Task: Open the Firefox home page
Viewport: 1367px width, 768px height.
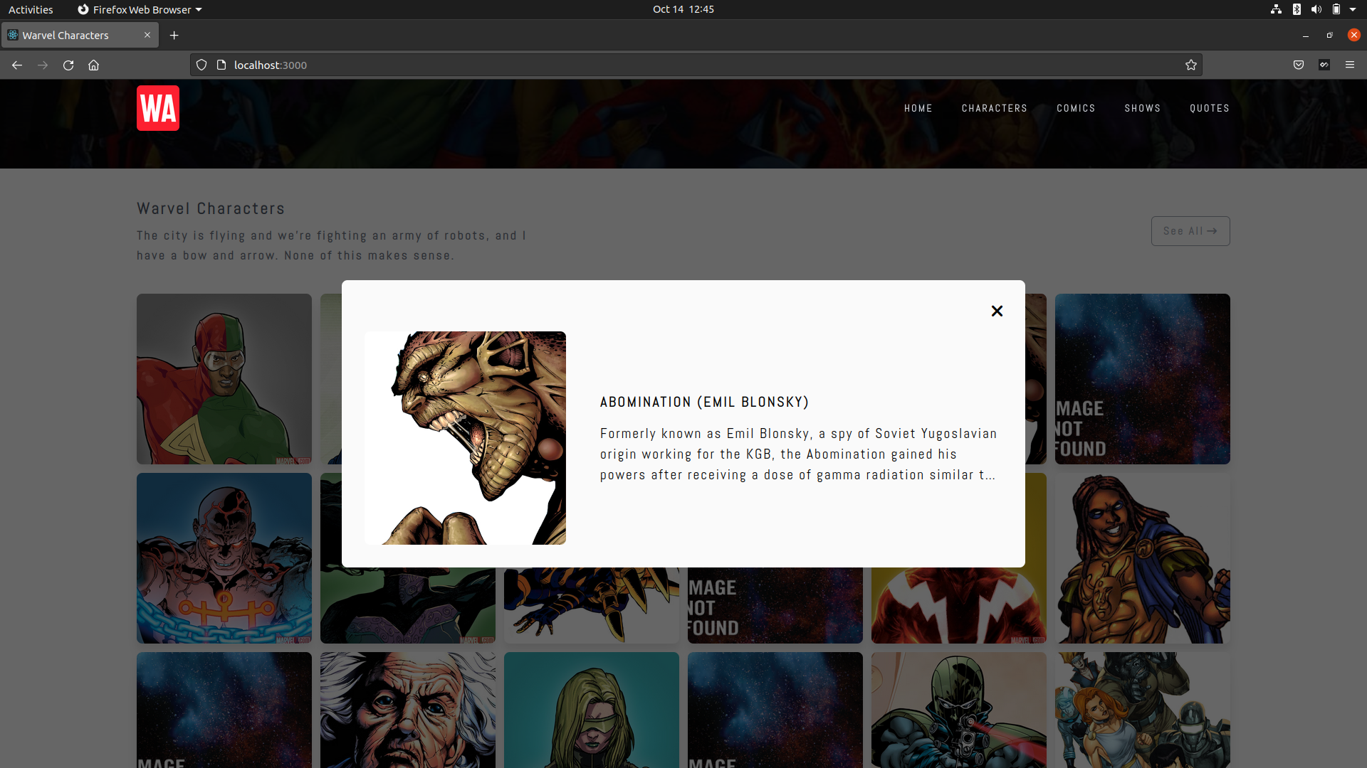Action: pyautogui.click(x=93, y=65)
